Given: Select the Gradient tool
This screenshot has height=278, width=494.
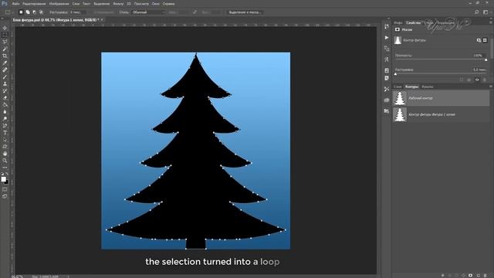Looking at the screenshot, I should point(5,105).
